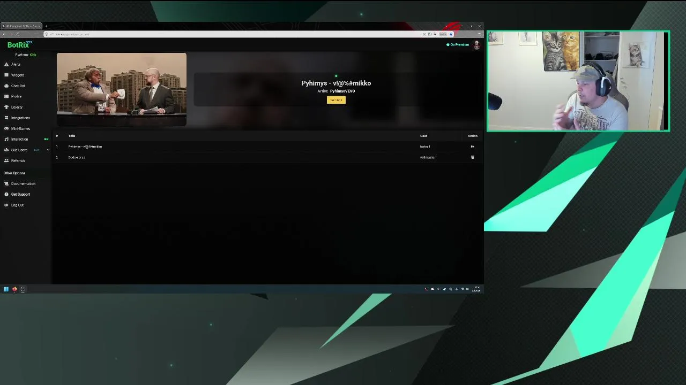
Task: Delete the Dodo-sorsa song with trash icon
Action: pos(472,157)
